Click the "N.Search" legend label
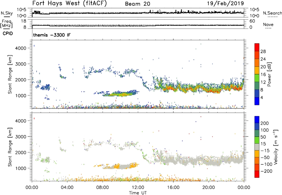Screen dimensions: 282x195 [x=272, y=13]
